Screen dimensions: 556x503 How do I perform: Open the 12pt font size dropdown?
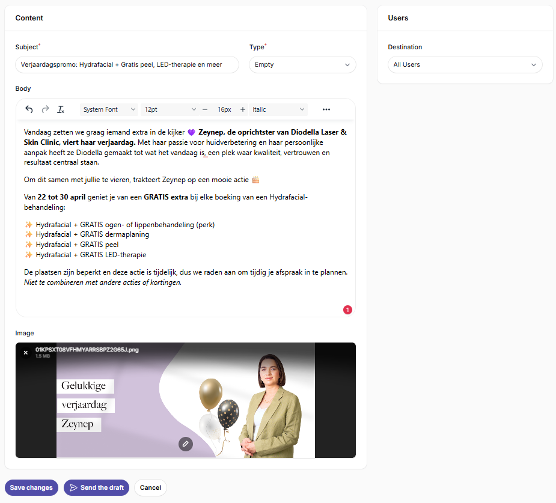(170, 109)
